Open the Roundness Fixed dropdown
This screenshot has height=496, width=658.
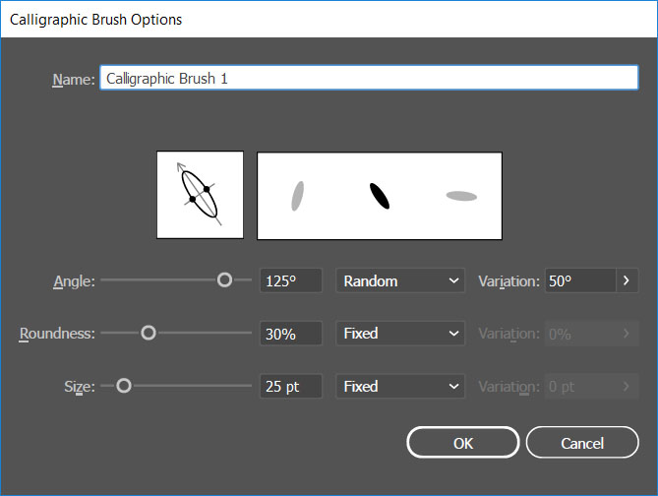(400, 334)
